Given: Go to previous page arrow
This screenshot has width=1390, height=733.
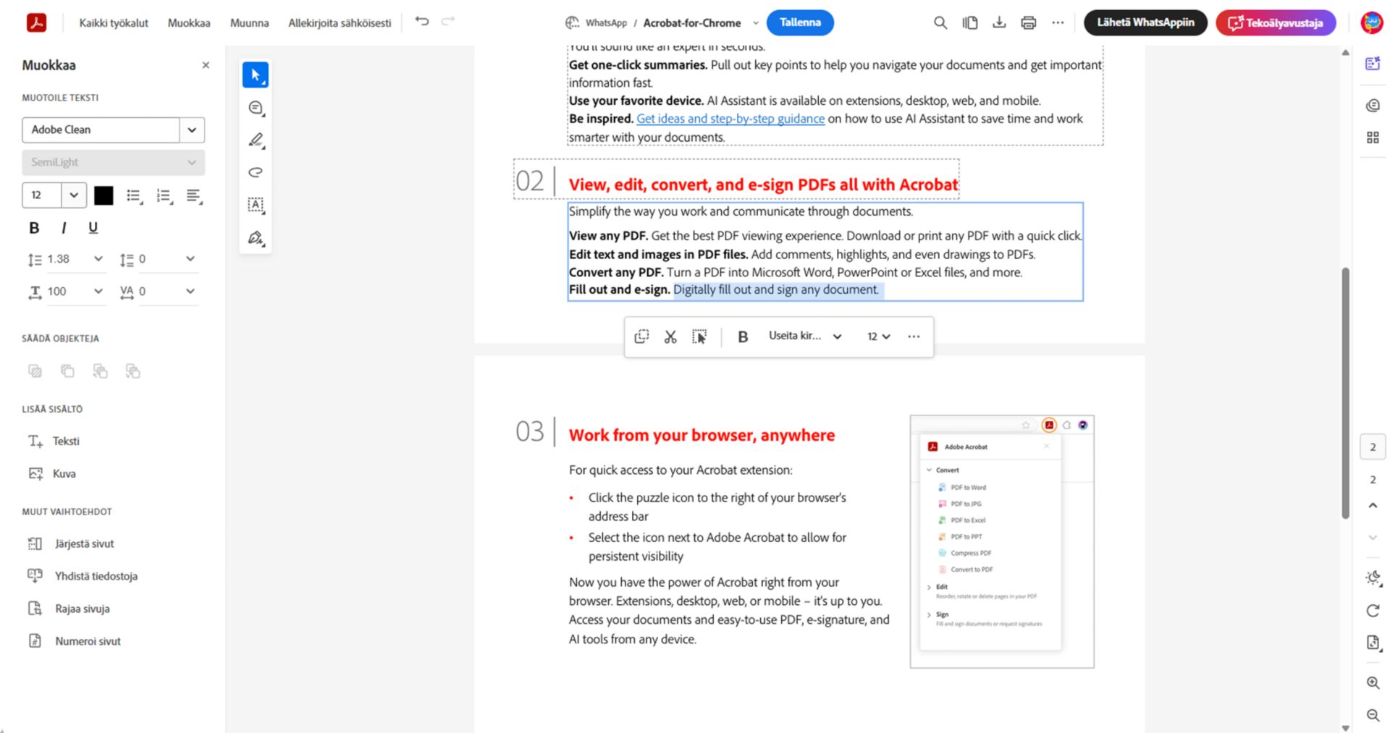Looking at the screenshot, I should click(1373, 505).
